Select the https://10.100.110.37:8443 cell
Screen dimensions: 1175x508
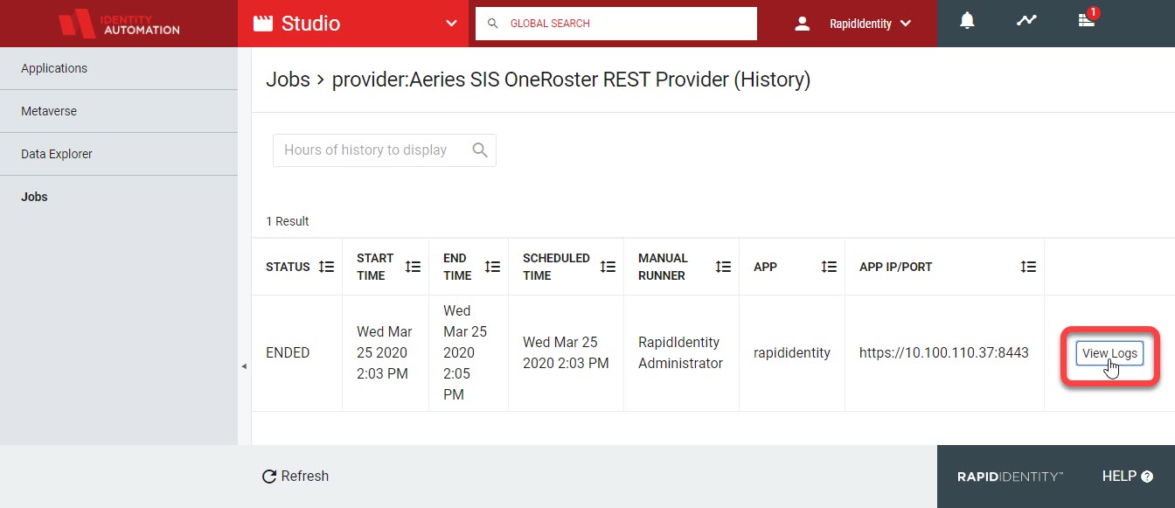click(x=944, y=353)
